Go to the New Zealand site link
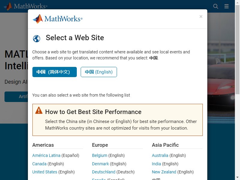This screenshot has width=240, height=180. [164, 172]
